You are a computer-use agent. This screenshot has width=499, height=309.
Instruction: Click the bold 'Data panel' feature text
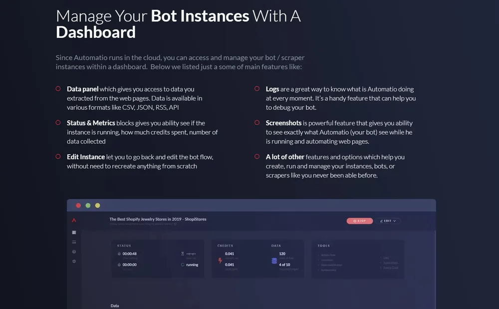(x=83, y=89)
